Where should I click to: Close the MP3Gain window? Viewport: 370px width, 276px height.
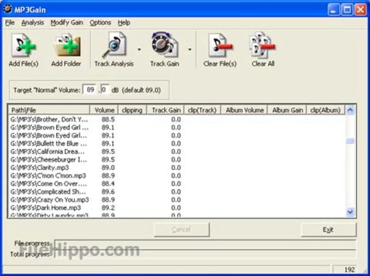tap(361, 10)
